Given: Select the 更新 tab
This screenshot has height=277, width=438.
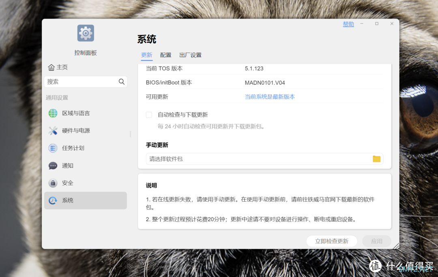Looking at the screenshot, I should click(146, 55).
